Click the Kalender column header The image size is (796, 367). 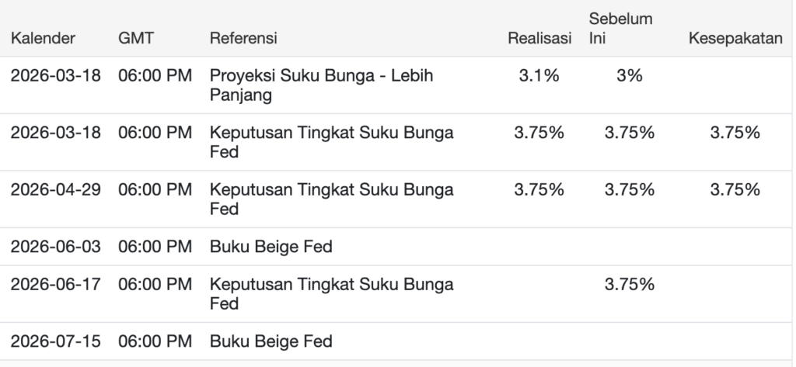pos(44,38)
